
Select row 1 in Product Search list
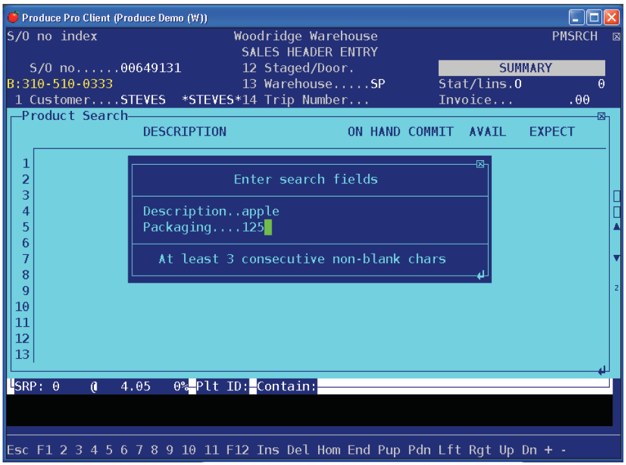[x=26, y=163]
